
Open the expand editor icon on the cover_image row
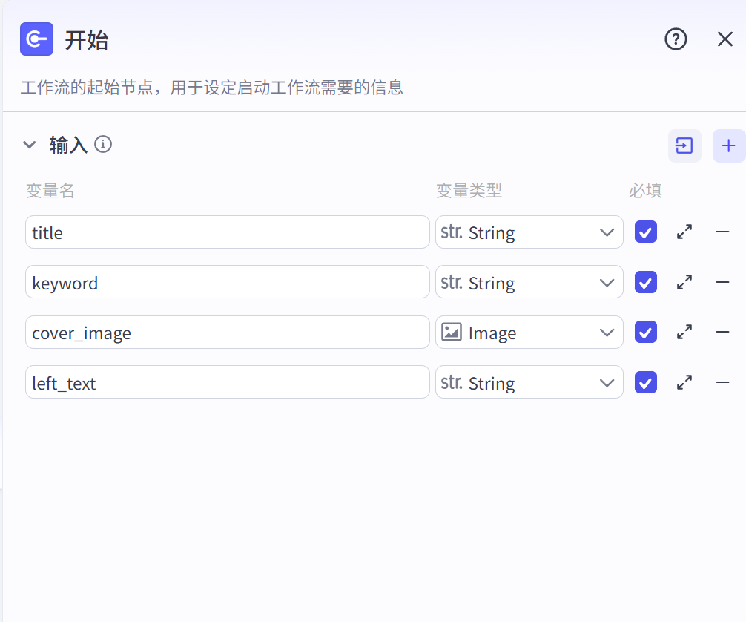click(684, 332)
